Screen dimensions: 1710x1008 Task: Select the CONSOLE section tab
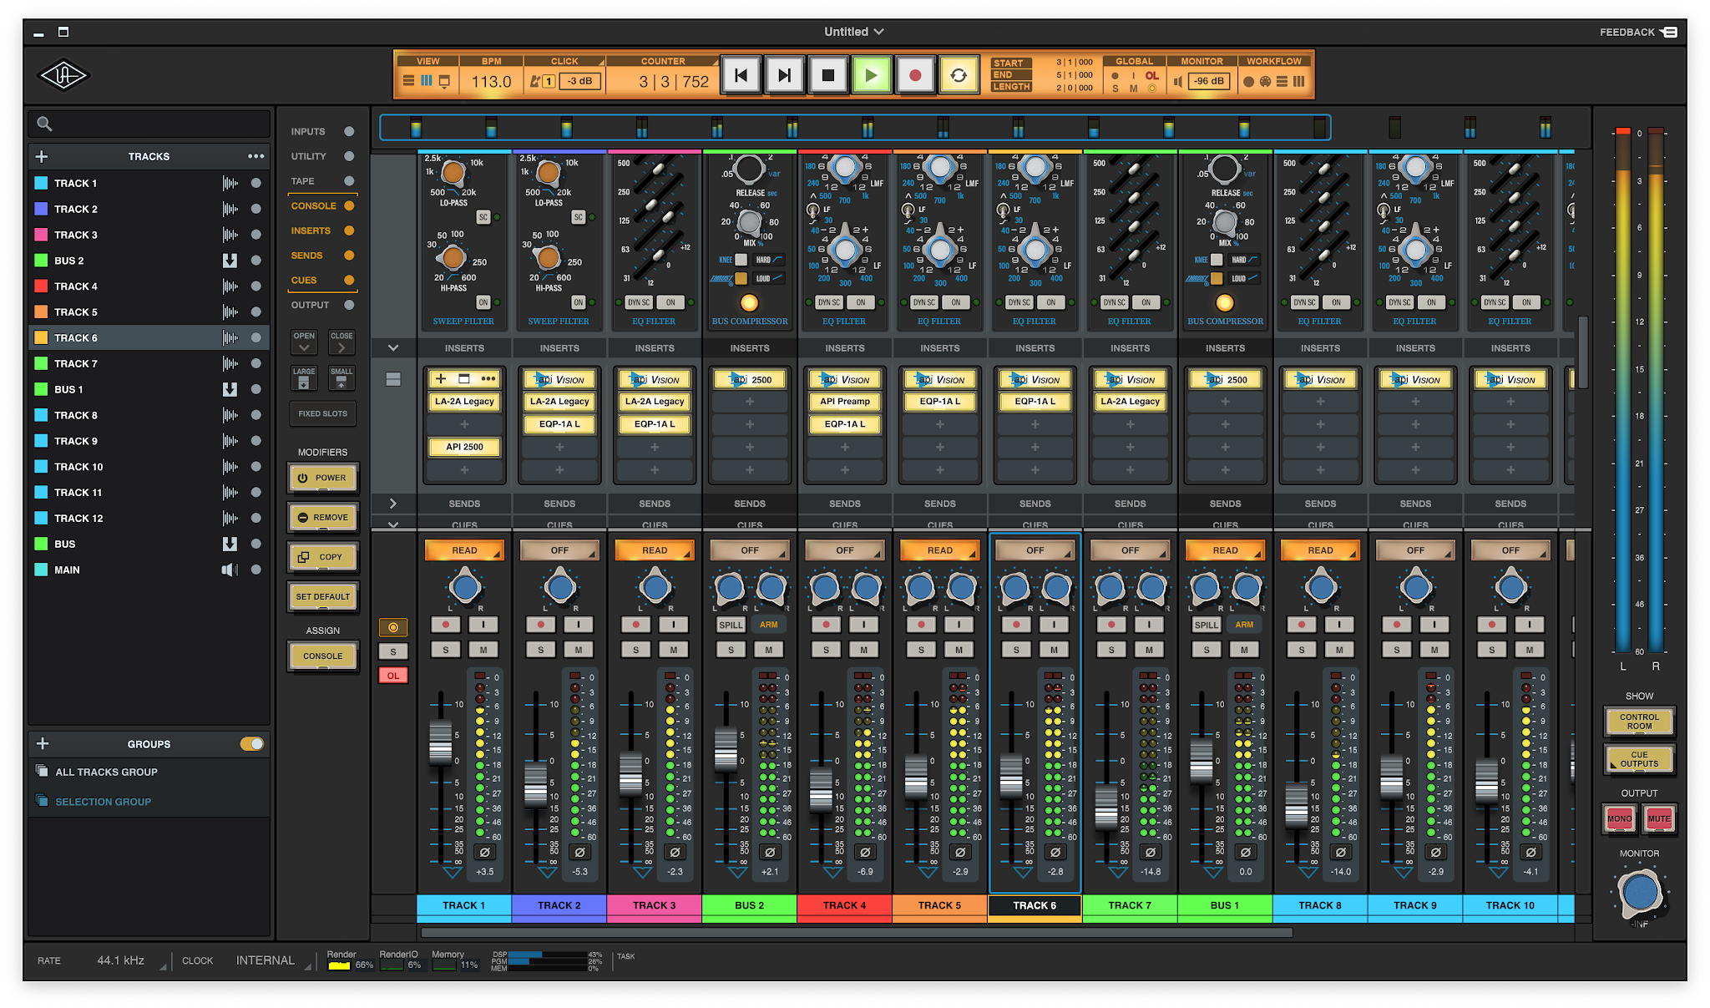coord(322,205)
